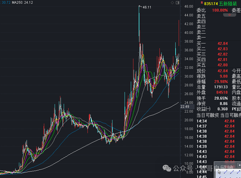This screenshot has width=241, height=178.
Task: Expand the red double-chevron order book handle
Action: coord(229,15)
